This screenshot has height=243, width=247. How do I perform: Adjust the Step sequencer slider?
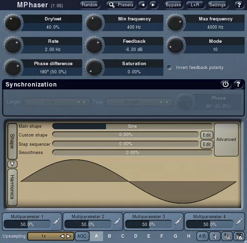pos(125,144)
